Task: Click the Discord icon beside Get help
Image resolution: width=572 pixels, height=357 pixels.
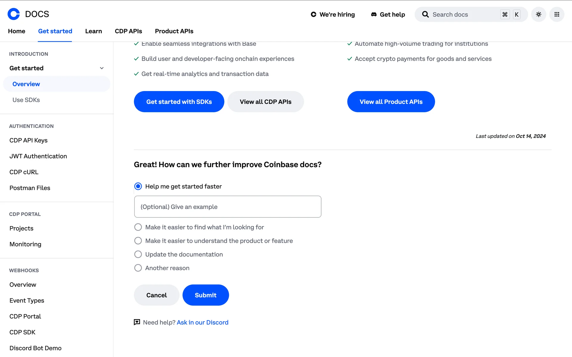Action: pyautogui.click(x=374, y=14)
